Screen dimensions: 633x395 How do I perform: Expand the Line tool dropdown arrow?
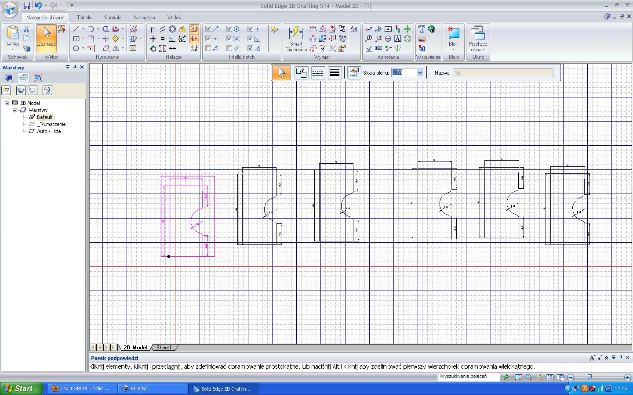tap(83, 29)
